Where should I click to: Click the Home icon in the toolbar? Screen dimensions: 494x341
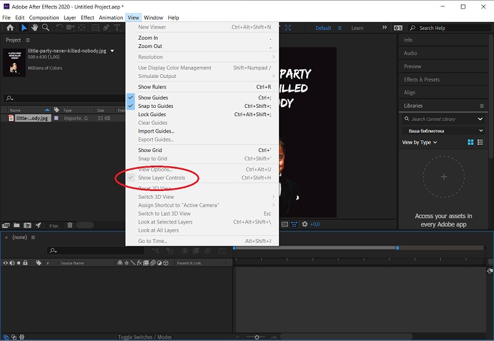pos(10,28)
